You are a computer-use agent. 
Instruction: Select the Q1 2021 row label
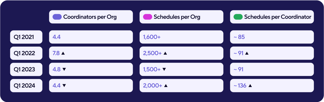[26, 37]
